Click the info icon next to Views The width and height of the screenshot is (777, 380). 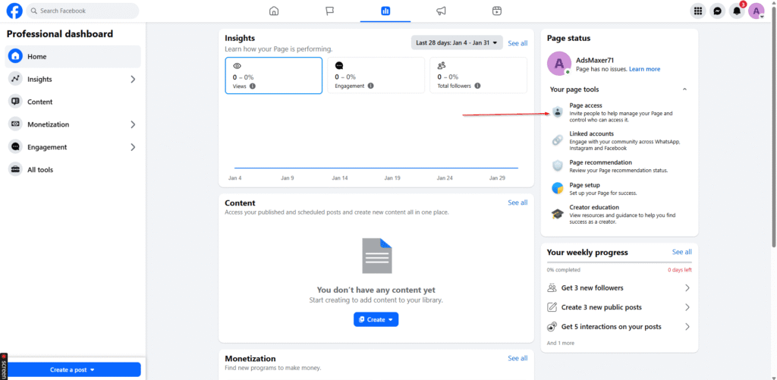[x=253, y=86]
